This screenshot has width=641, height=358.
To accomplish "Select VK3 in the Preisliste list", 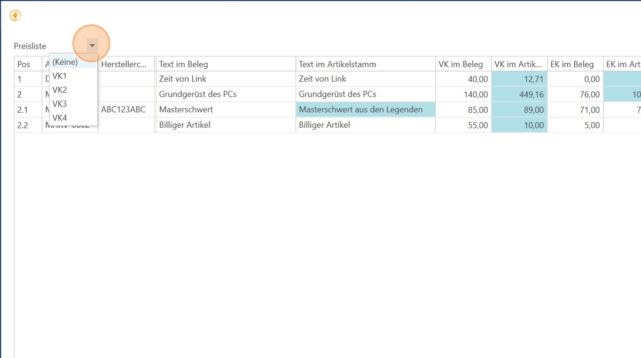I will point(60,104).
